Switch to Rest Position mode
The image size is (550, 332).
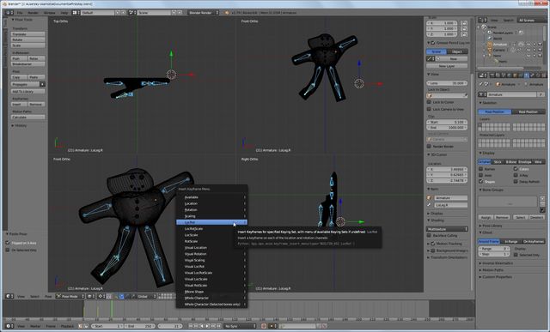tap(529, 112)
